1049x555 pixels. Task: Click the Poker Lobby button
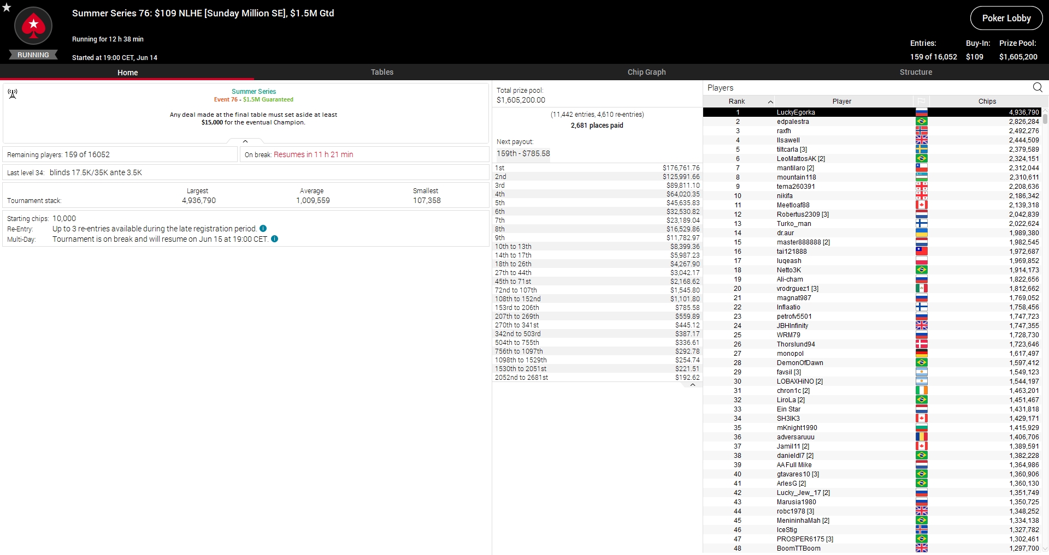[x=1006, y=18]
